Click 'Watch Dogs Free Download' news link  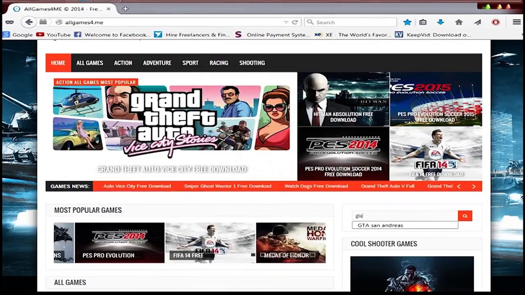pos(316,186)
